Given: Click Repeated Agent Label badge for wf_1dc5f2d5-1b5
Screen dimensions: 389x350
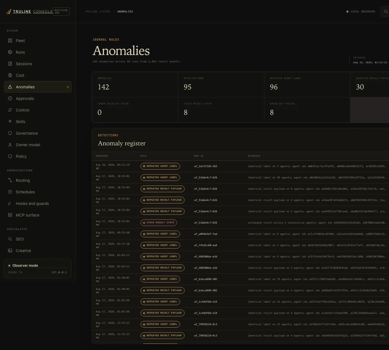Looking at the screenshot, I should (160, 166).
